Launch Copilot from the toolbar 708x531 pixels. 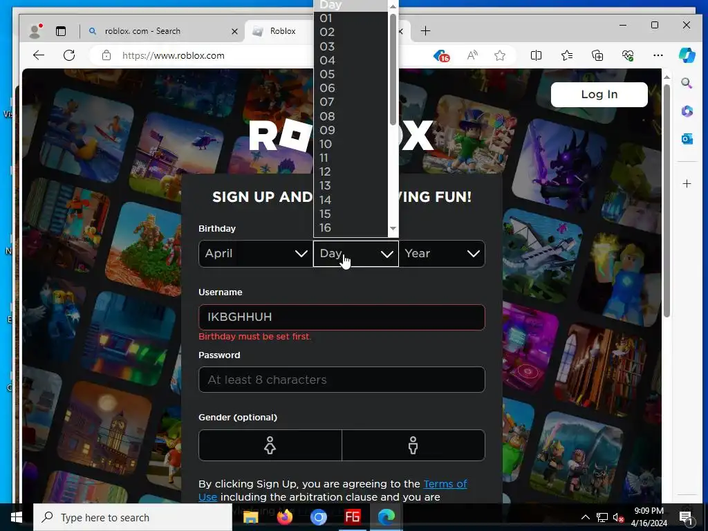pyautogui.click(x=687, y=55)
